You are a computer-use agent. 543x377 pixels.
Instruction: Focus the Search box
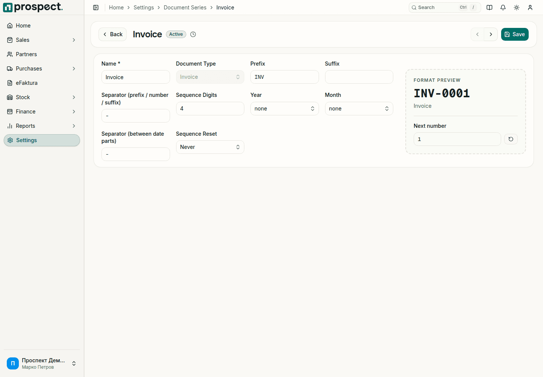pos(445,8)
